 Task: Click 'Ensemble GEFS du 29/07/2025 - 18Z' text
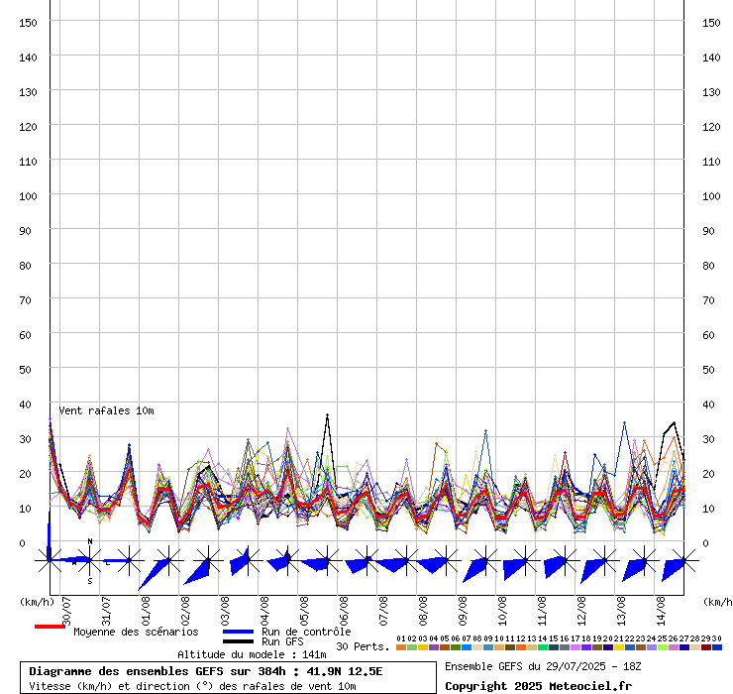tap(543, 666)
